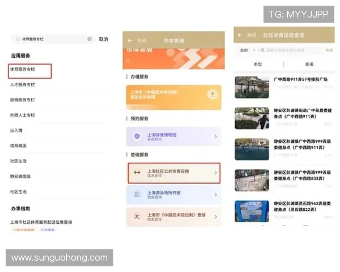Click the facility keyword search field
The height and width of the screenshot is (272, 340).
tap(293, 50)
